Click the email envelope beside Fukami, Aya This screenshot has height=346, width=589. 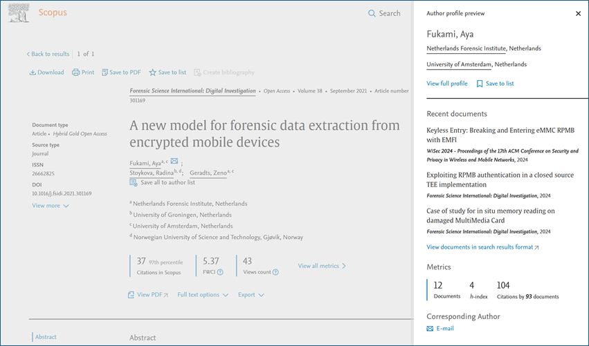pyautogui.click(x=174, y=162)
